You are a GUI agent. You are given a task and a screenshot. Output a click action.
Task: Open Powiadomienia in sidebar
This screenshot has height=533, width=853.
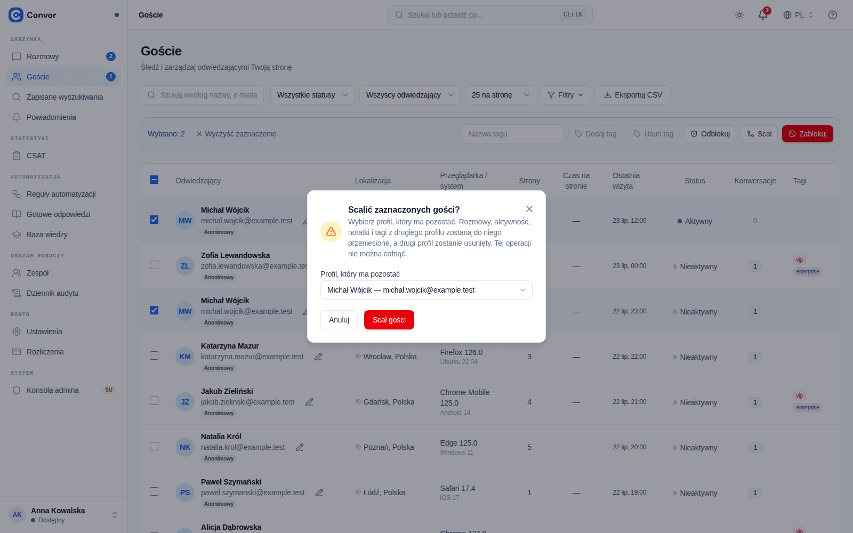pos(63,117)
